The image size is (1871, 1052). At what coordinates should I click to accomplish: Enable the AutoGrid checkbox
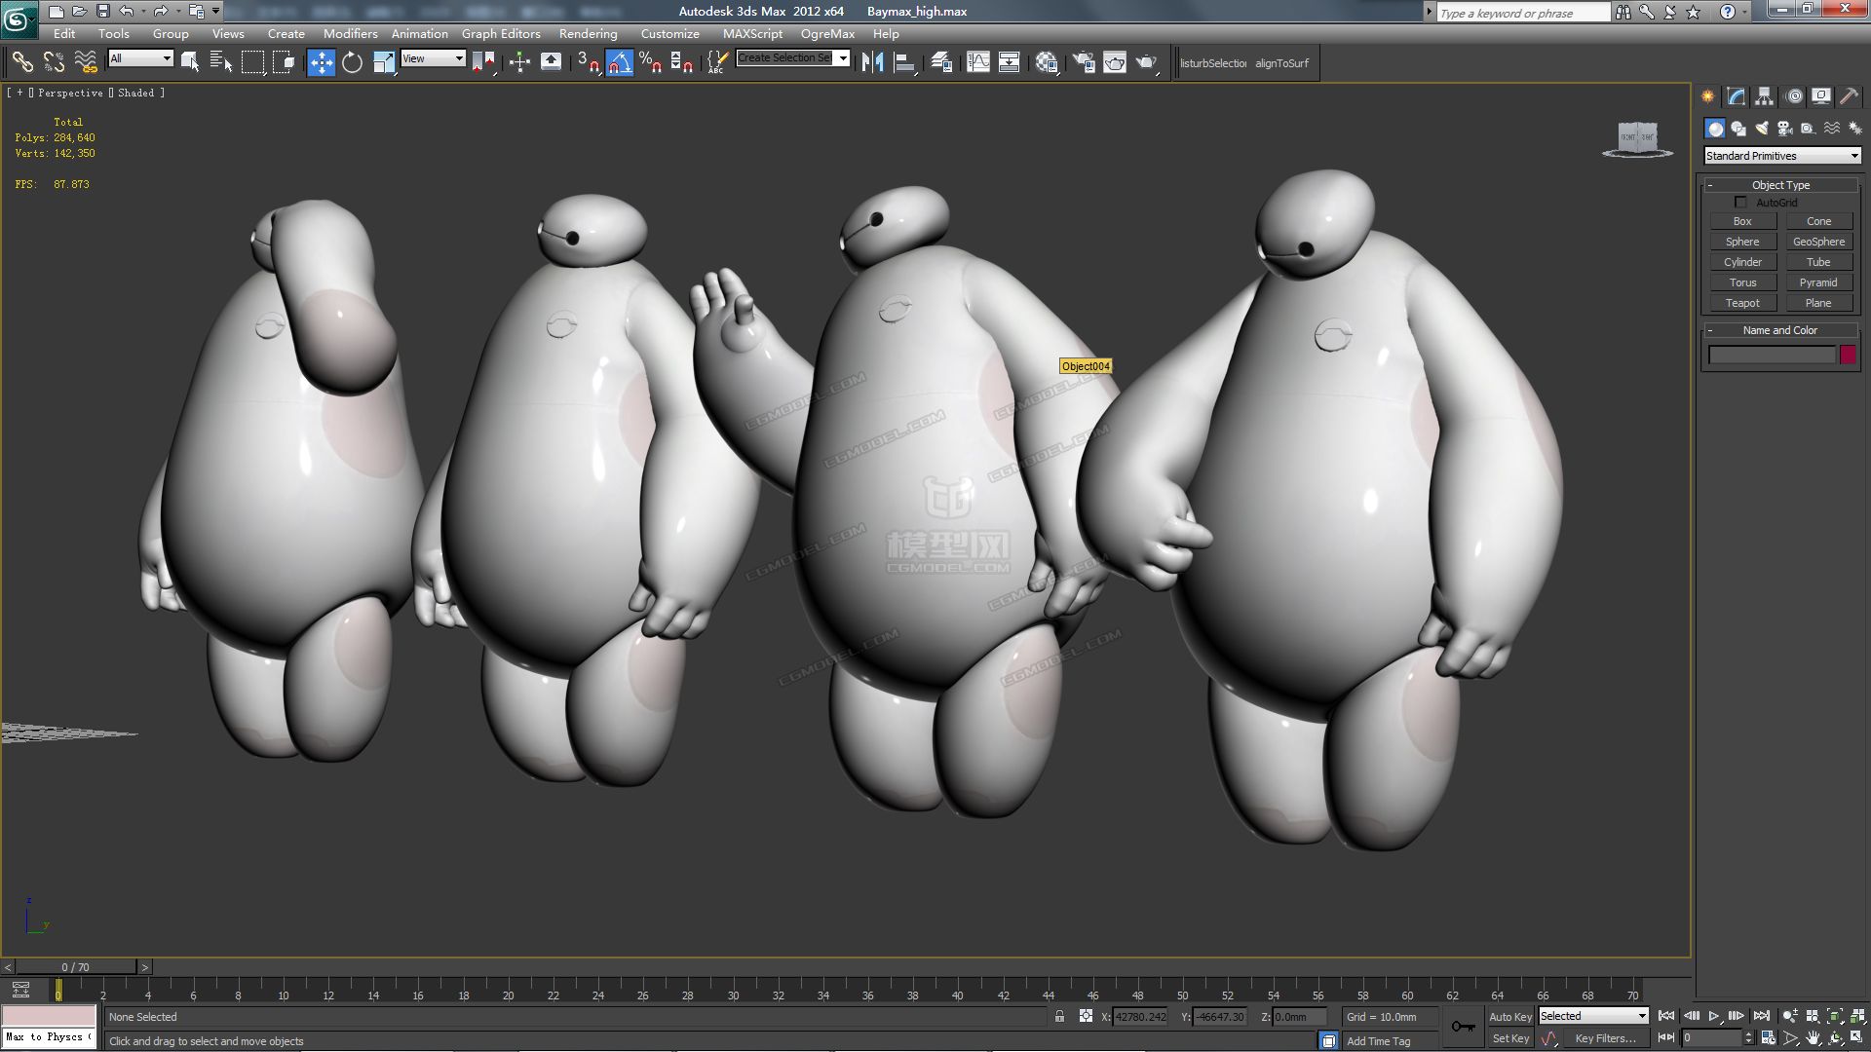1740,203
